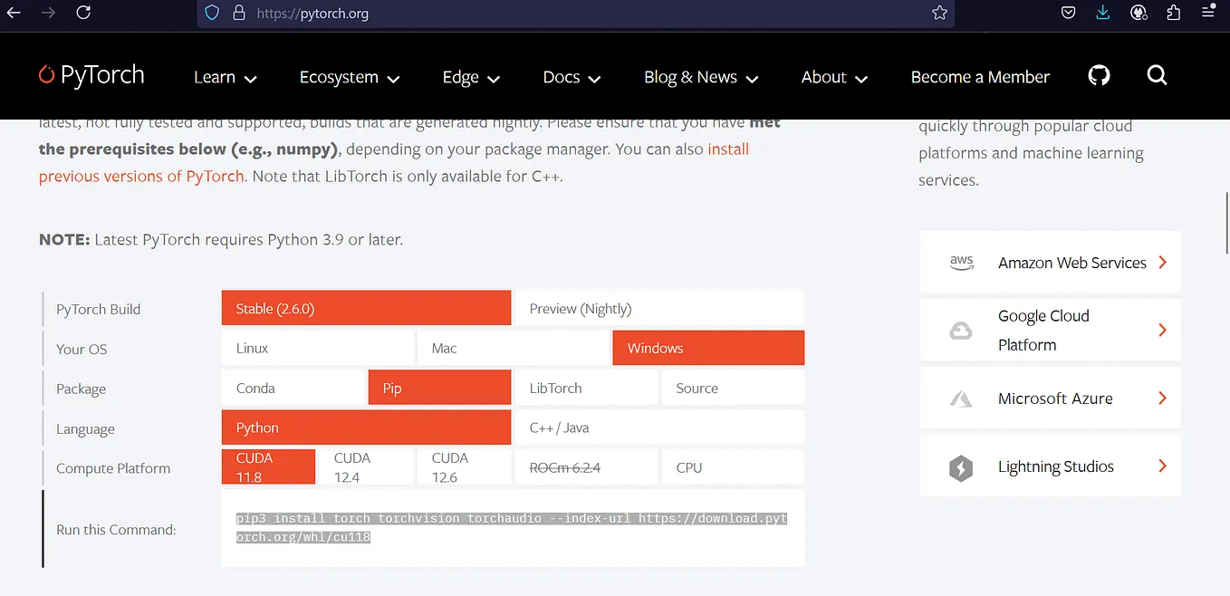Open the browser downloads icon
The height and width of the screenshot is (596, 1230).
pos(1102,13)
